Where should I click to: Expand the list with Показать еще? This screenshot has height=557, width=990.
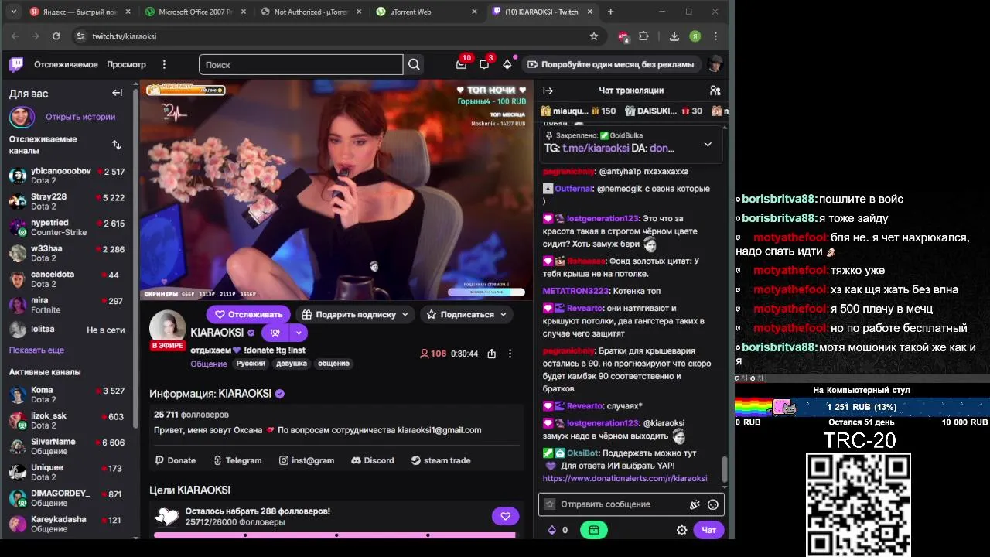coord(36,350)
